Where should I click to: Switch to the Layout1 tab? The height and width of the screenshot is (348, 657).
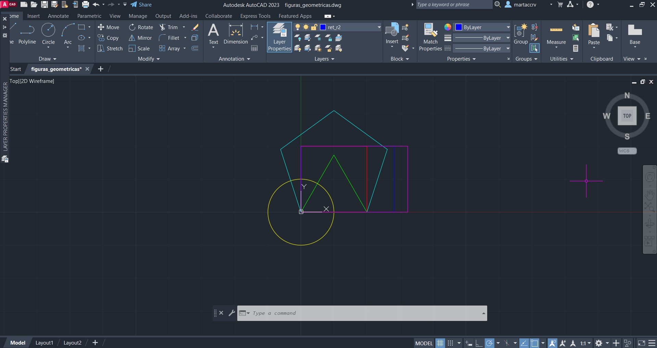(x=44, y=343)
